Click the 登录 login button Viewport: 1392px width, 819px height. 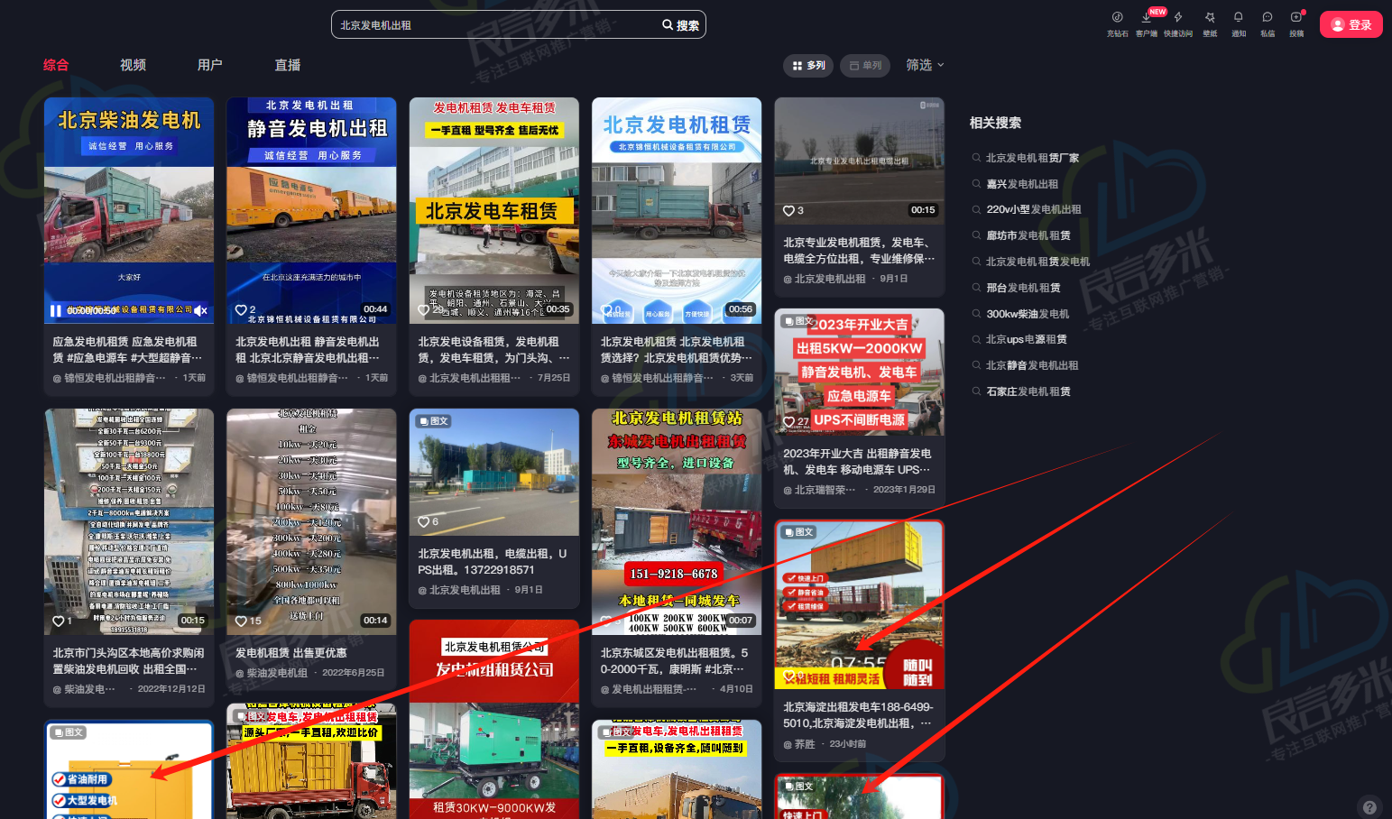[x=1351, y=24]
